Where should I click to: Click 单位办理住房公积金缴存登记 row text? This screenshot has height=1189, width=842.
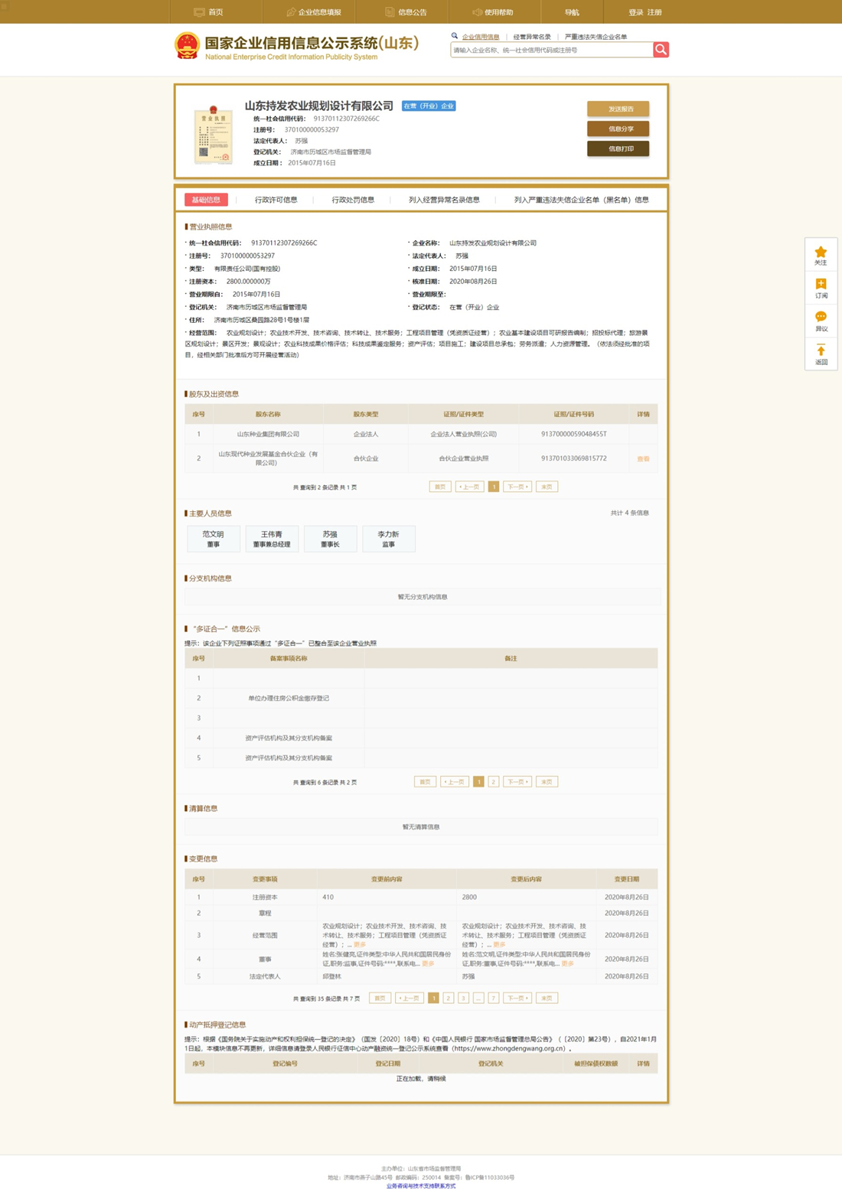(x=289, y=698)
